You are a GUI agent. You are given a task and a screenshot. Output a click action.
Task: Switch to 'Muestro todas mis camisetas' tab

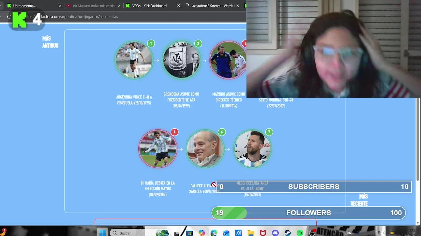tap(94, 6)
